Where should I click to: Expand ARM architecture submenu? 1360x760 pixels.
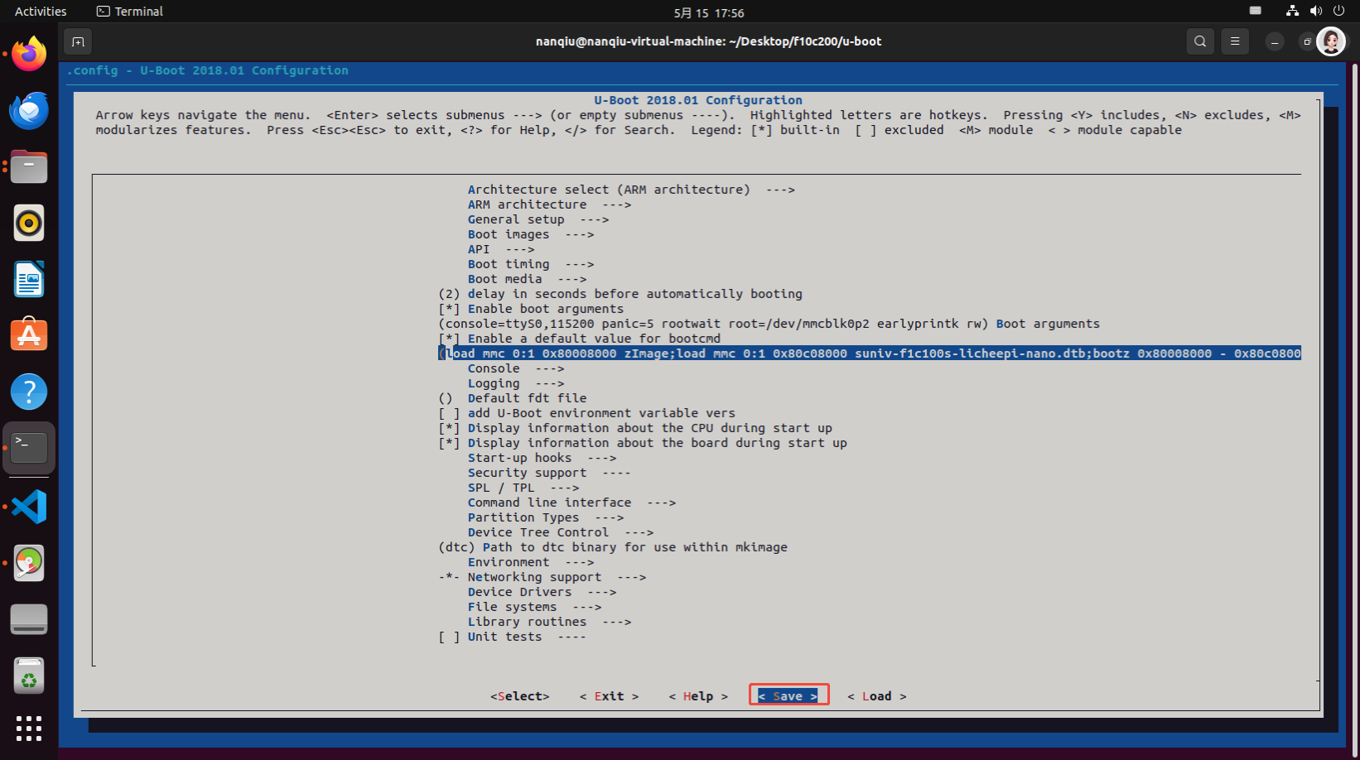tap(549, 204)
